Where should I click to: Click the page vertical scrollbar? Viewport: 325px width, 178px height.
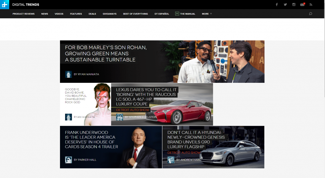tap(324, 48)
